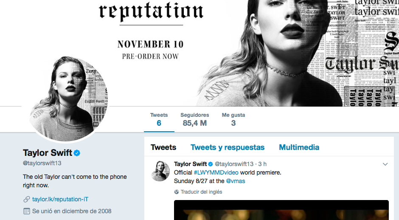
Task: Click the #LWYMMDvideo hashtag
Action: click(216, 172)
